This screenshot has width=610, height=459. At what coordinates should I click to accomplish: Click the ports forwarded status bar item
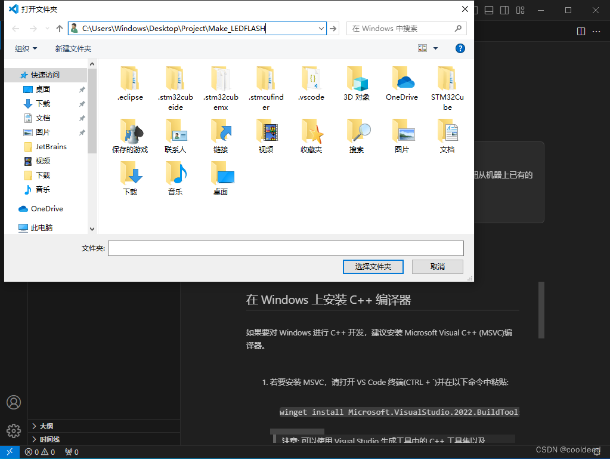72,452
